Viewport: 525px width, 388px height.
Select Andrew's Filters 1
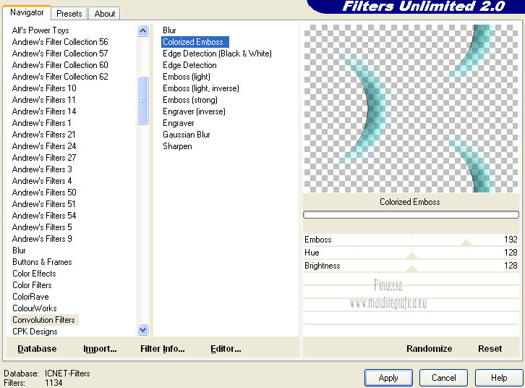(x=41, y=123)
